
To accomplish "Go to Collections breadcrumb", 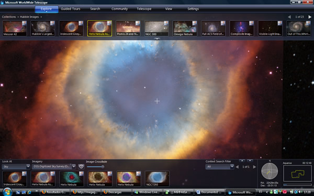I will pyautogui.click(x=9, y=17).
